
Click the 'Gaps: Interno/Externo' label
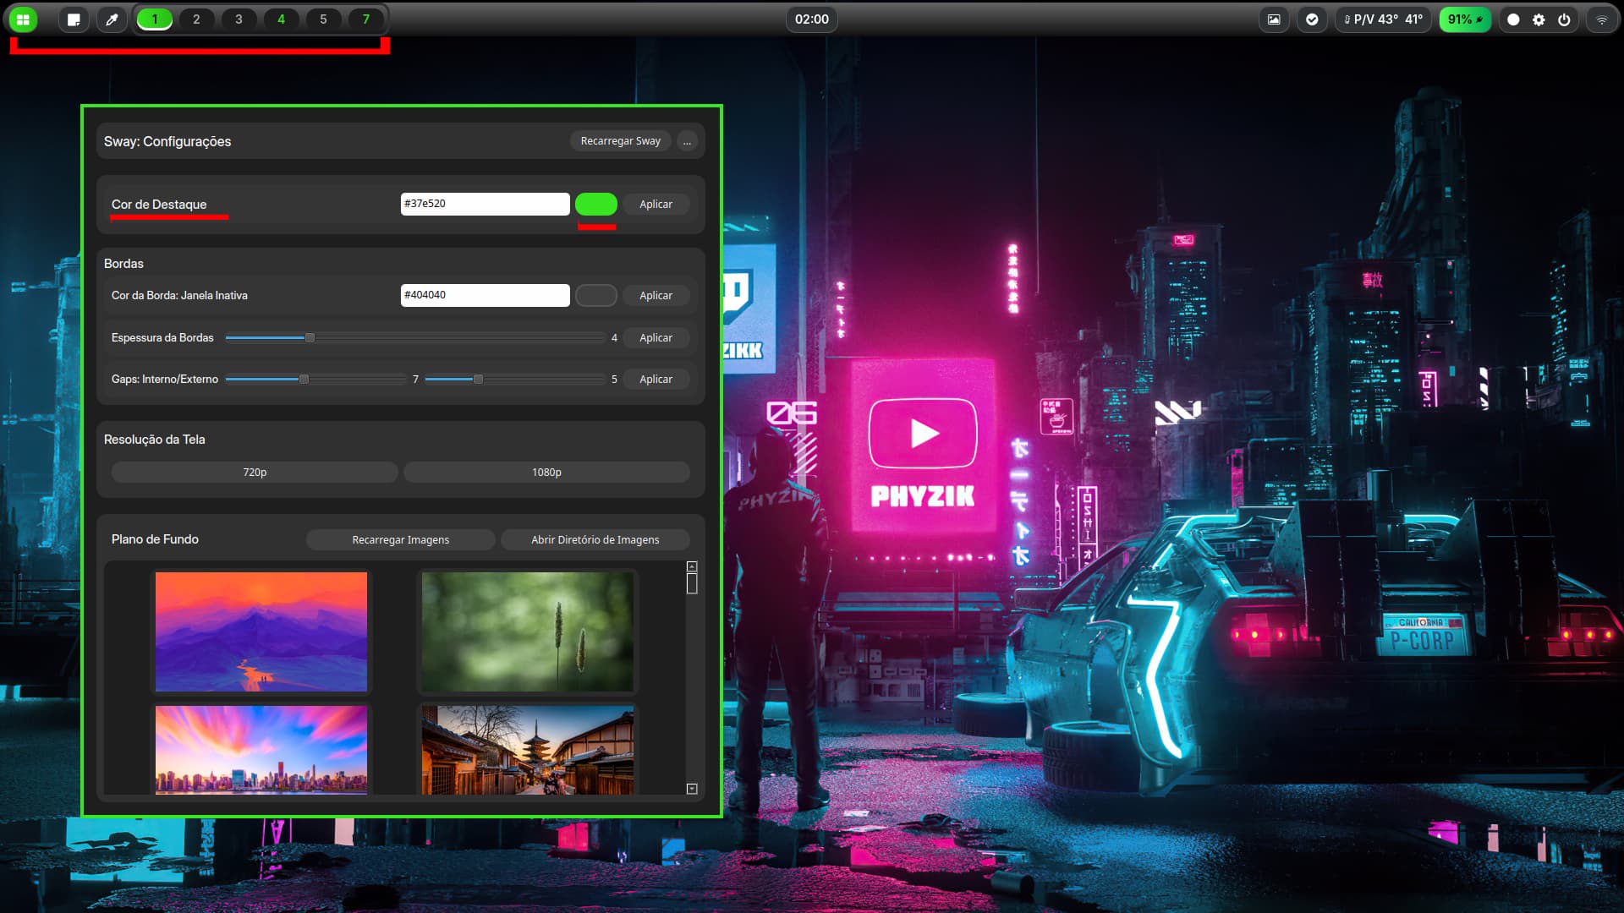click(x=165, y=379)
